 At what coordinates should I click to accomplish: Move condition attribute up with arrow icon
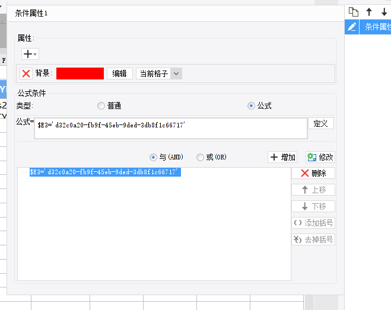(x=369, y=12)
